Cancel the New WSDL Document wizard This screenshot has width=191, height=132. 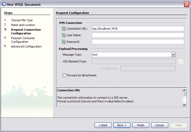[x=160, y=125]
